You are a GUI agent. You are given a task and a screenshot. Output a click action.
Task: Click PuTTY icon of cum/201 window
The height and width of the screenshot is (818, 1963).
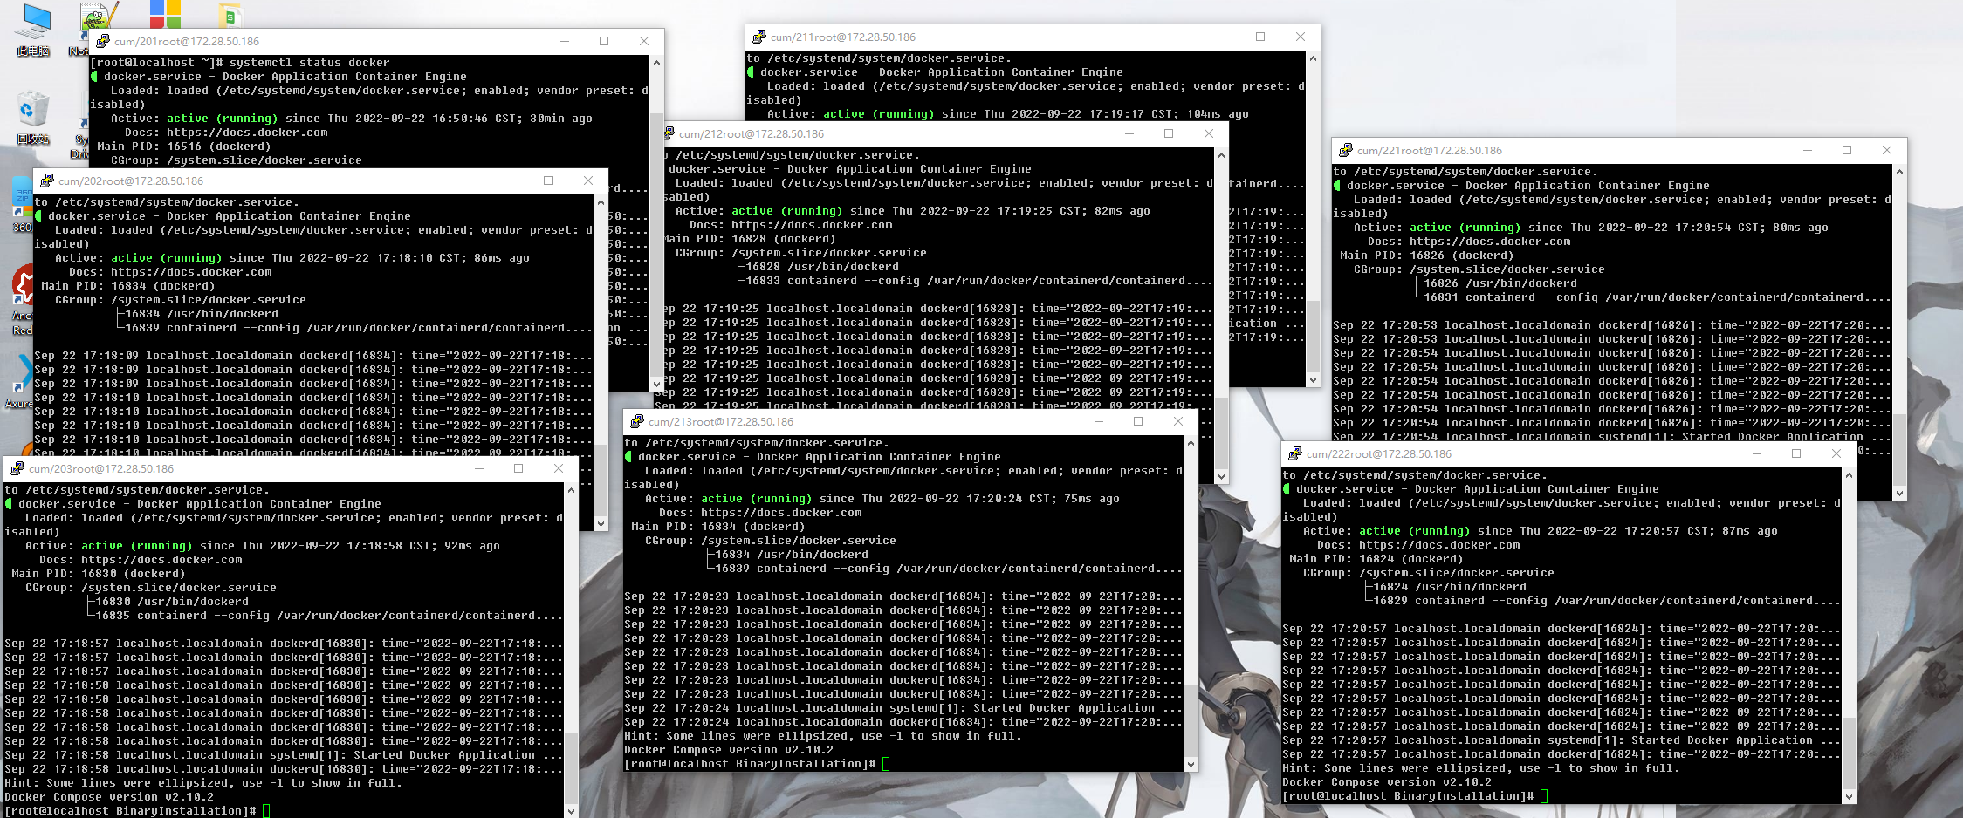[x=103, y=41]
